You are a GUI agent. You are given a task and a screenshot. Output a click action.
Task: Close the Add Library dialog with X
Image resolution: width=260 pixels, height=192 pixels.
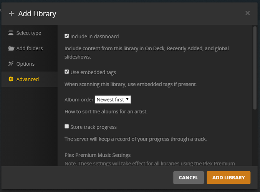(248, 13)
